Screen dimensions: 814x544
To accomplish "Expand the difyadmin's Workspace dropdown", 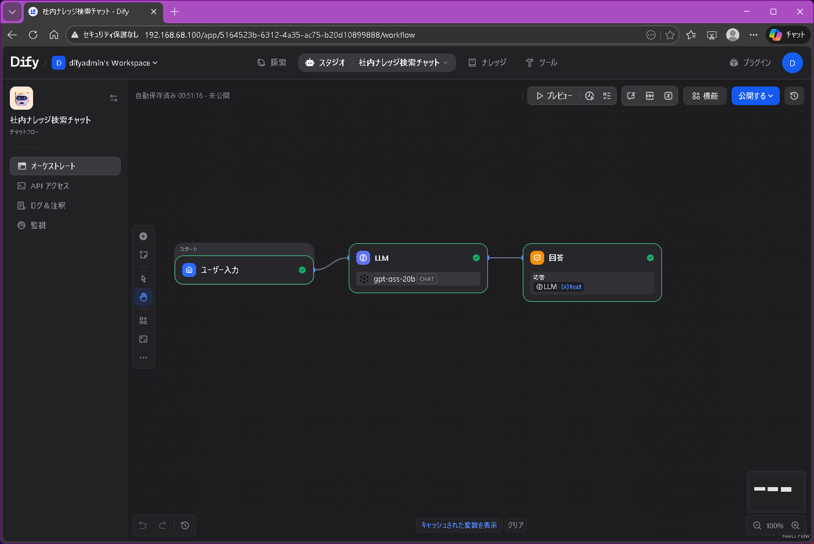I will pos(105,63).
